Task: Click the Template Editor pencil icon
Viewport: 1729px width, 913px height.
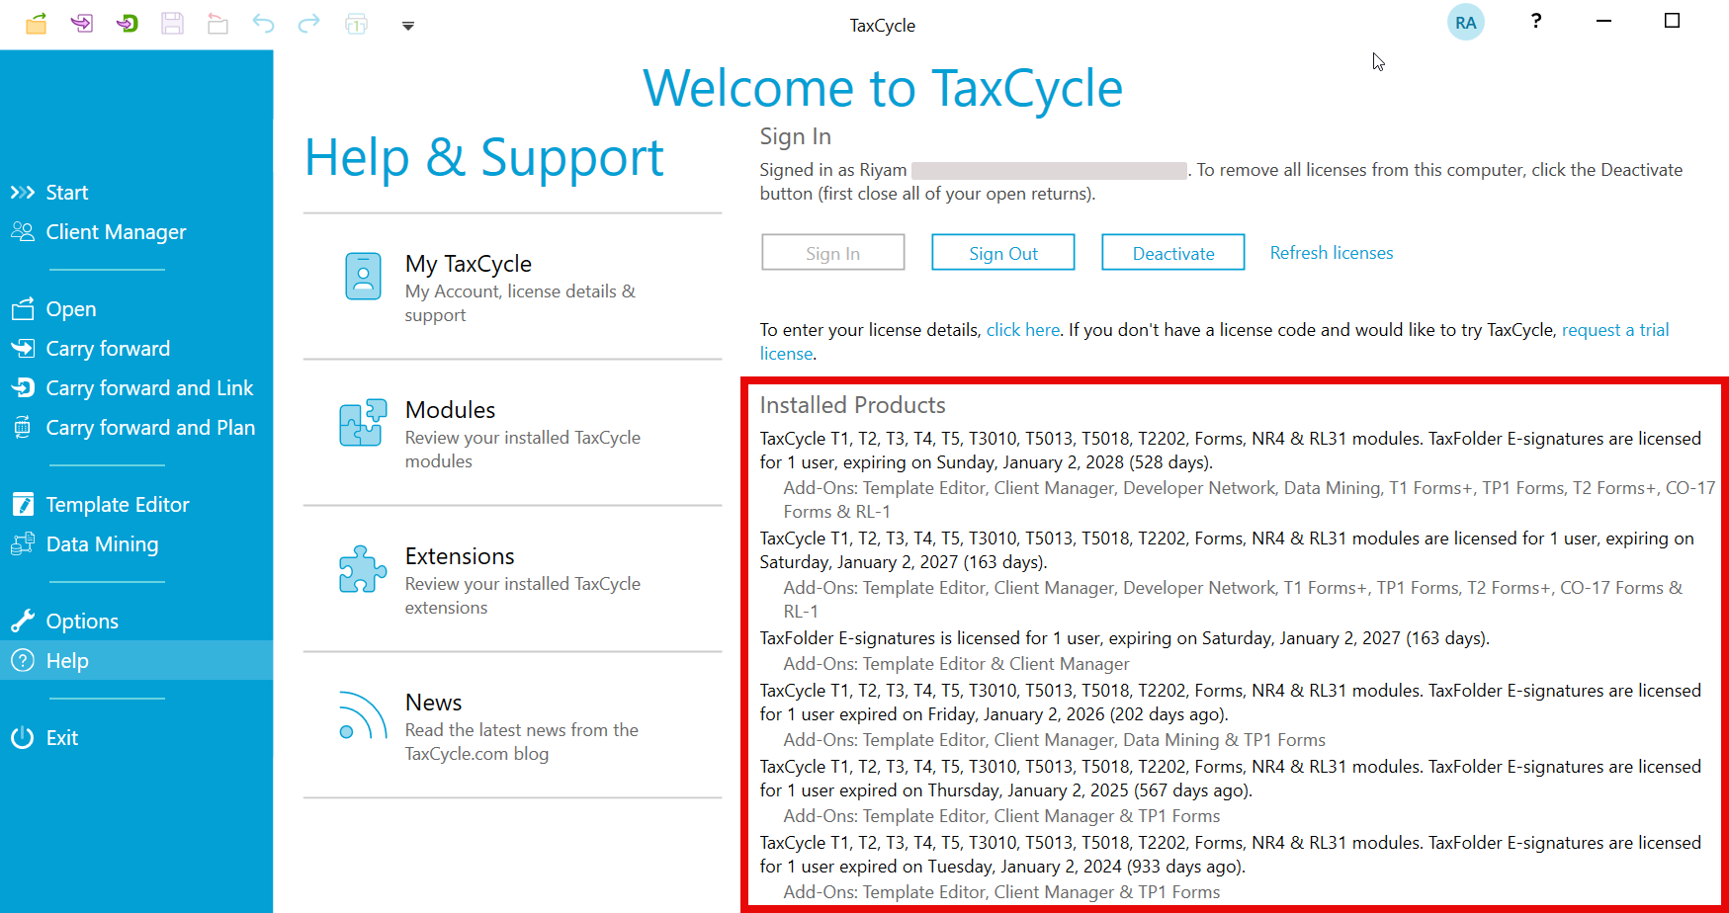Action: tap(23, 504)
